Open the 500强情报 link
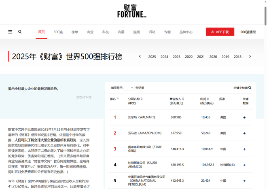267x189 pixels. tap(248, 32)
